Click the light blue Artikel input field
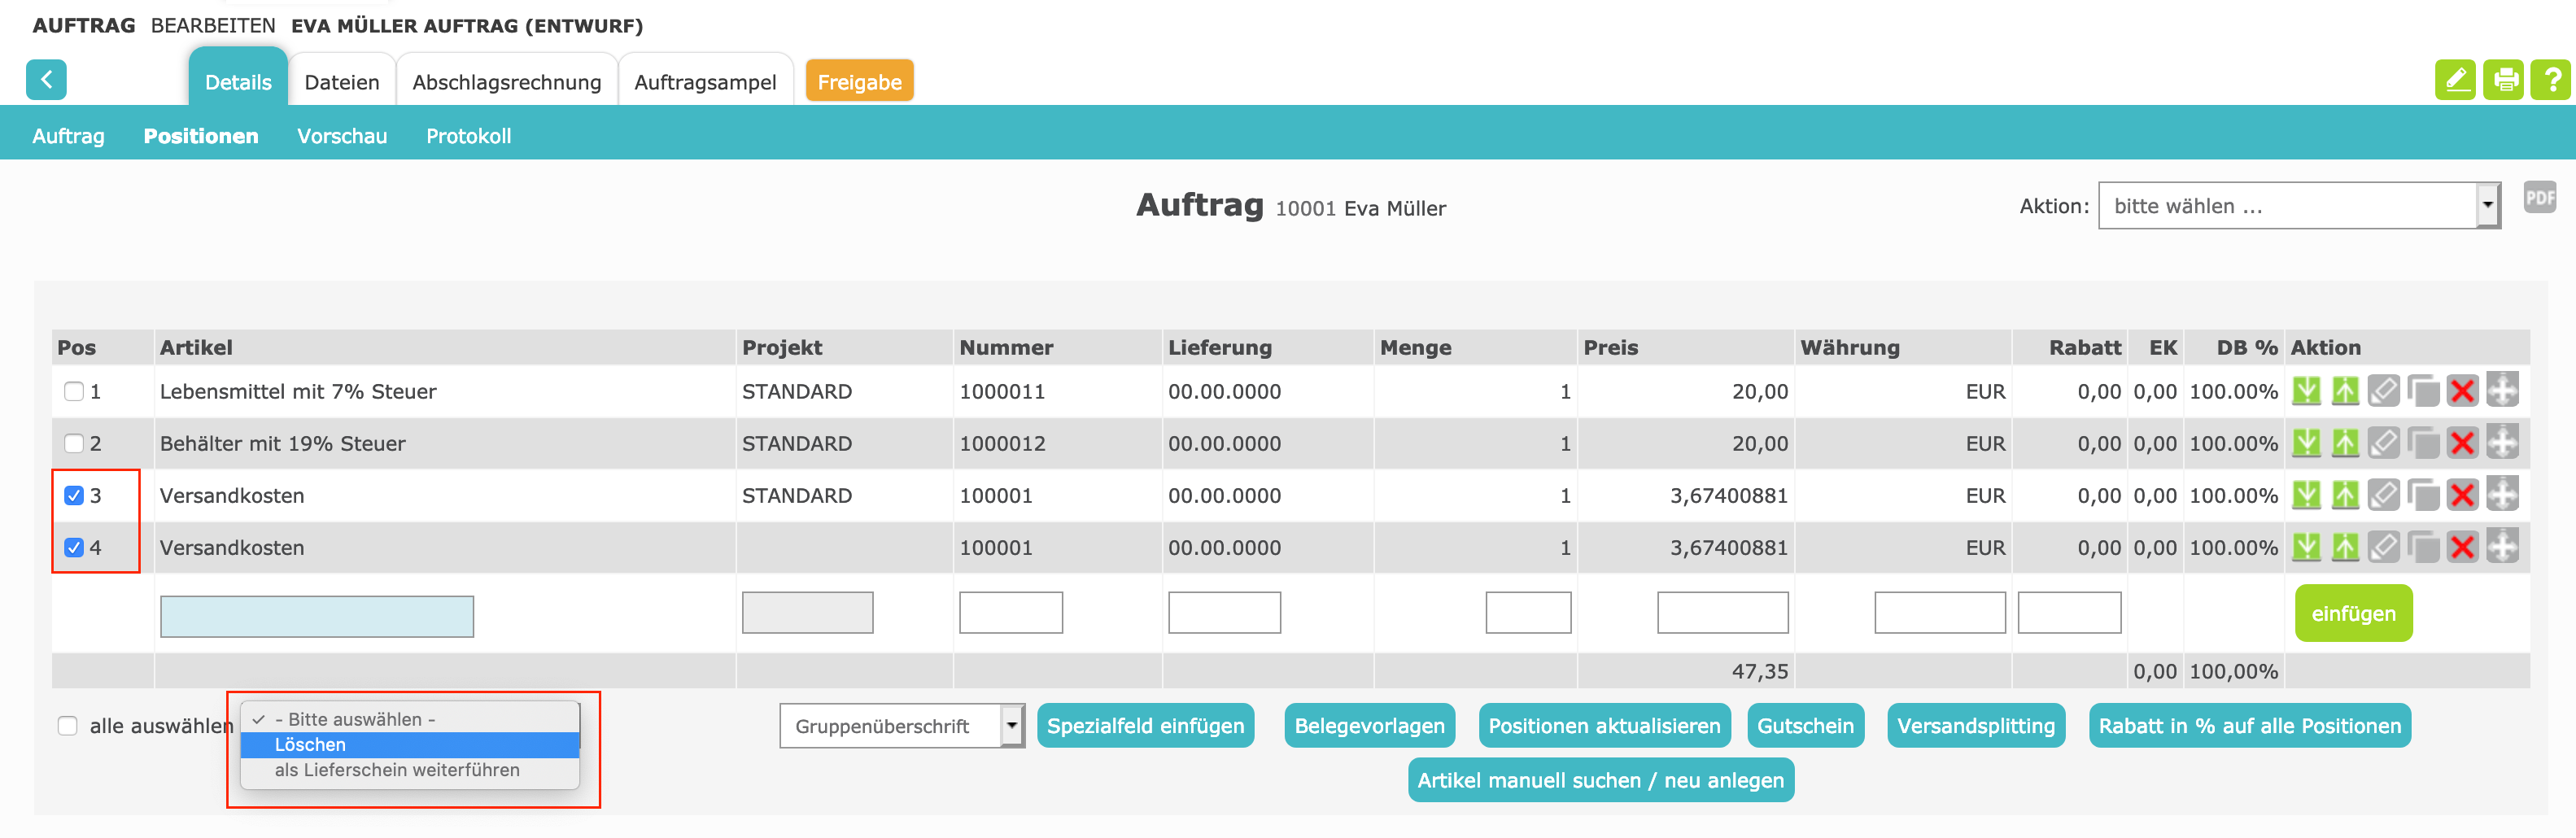2576x838 pixels. (317, 616)
